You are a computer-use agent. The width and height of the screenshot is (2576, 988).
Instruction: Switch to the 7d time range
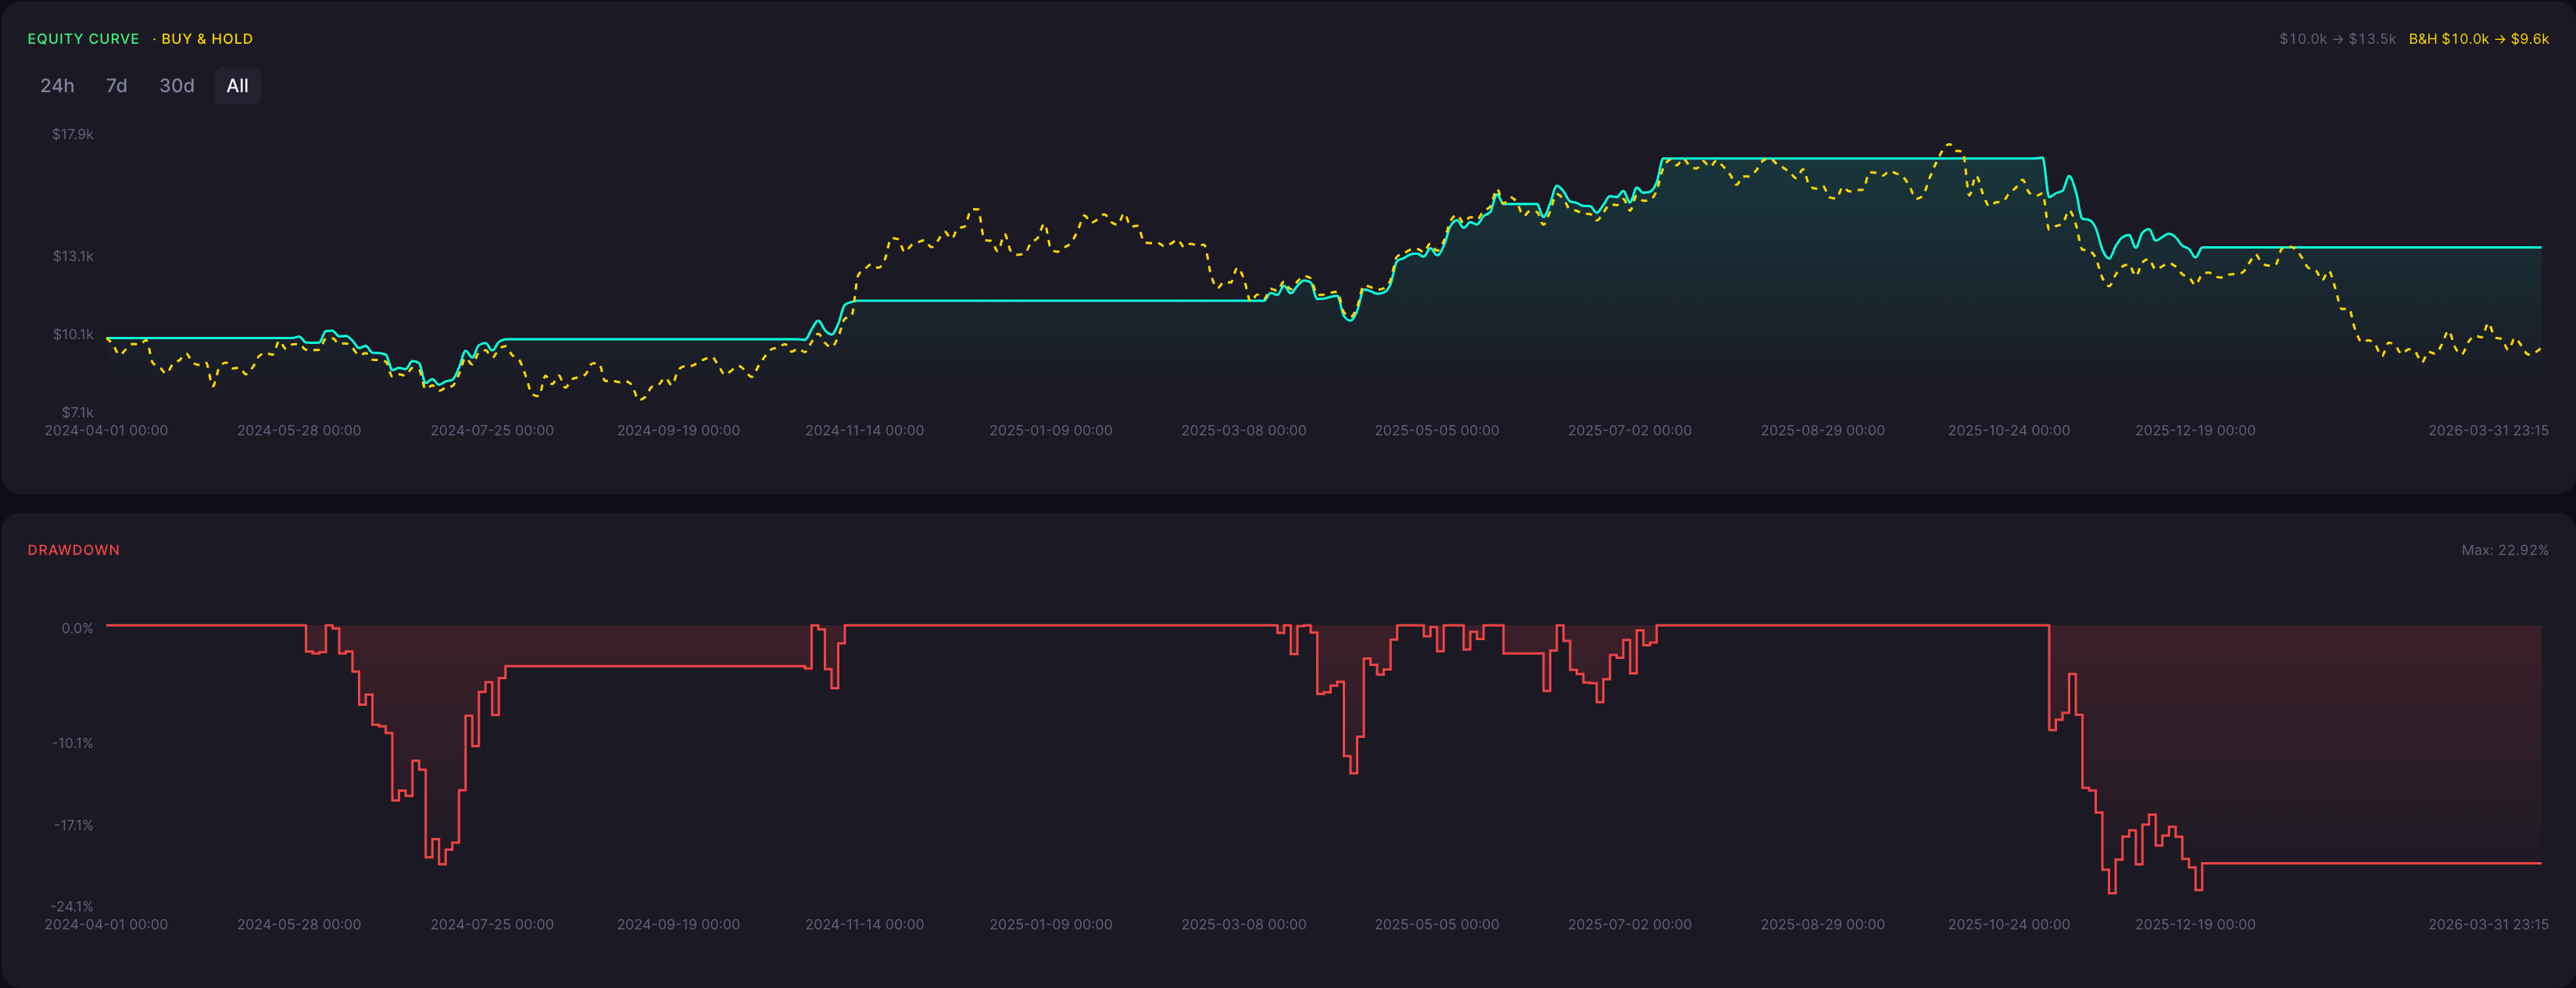pos(117,86)
